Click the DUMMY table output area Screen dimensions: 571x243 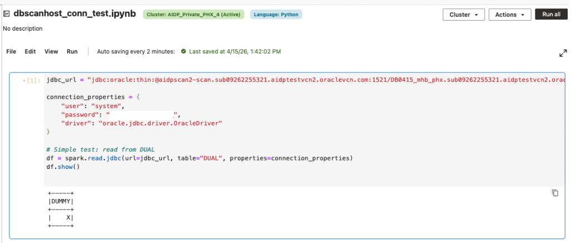pyautogui.click(x=61, y=209)
